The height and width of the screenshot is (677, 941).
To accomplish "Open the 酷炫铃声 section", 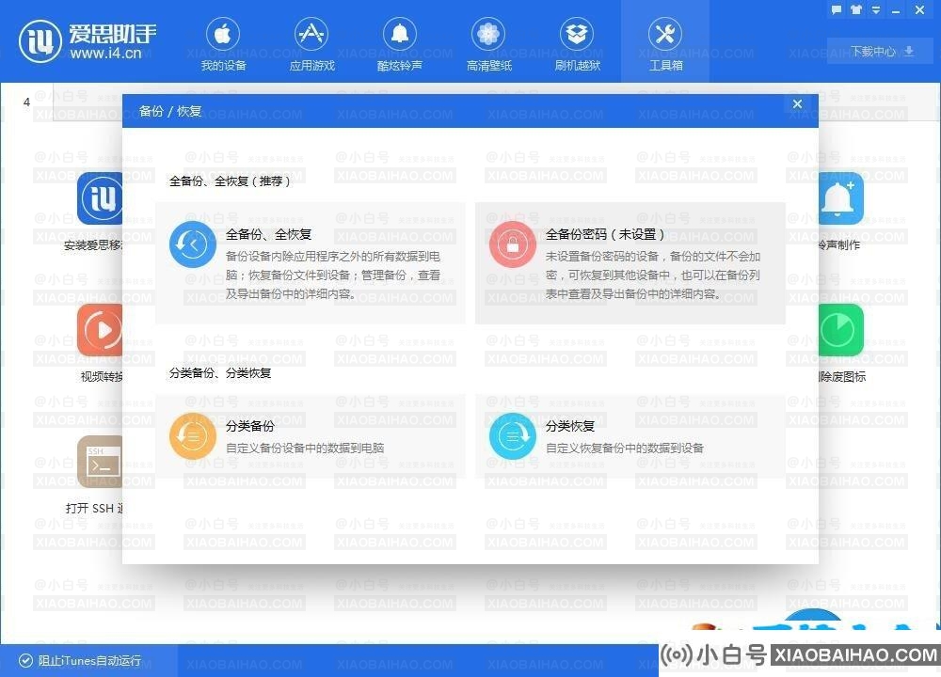I will coord(400,44).
